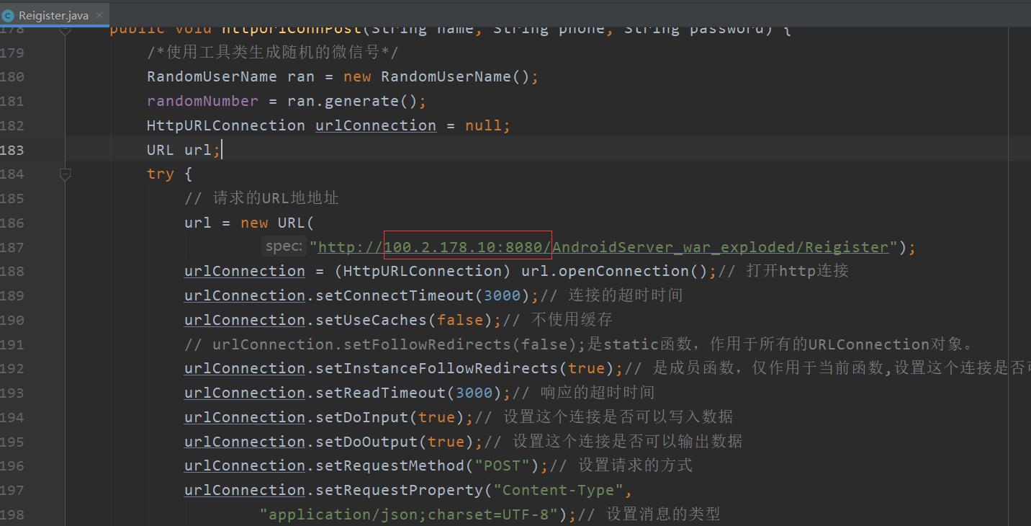Collapse the method fold marker at line 178

pyautogui.click(x=65, y=30)
